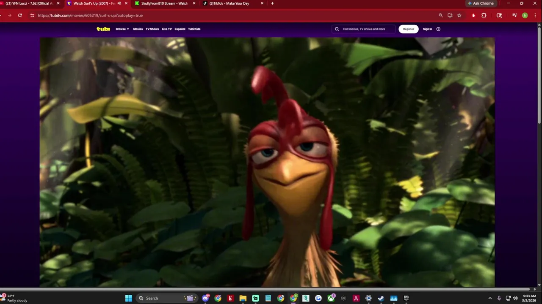The height and width of the screenshot is (304, 542).
Task: Click the Tubi logo
Action: pos(103,29)
